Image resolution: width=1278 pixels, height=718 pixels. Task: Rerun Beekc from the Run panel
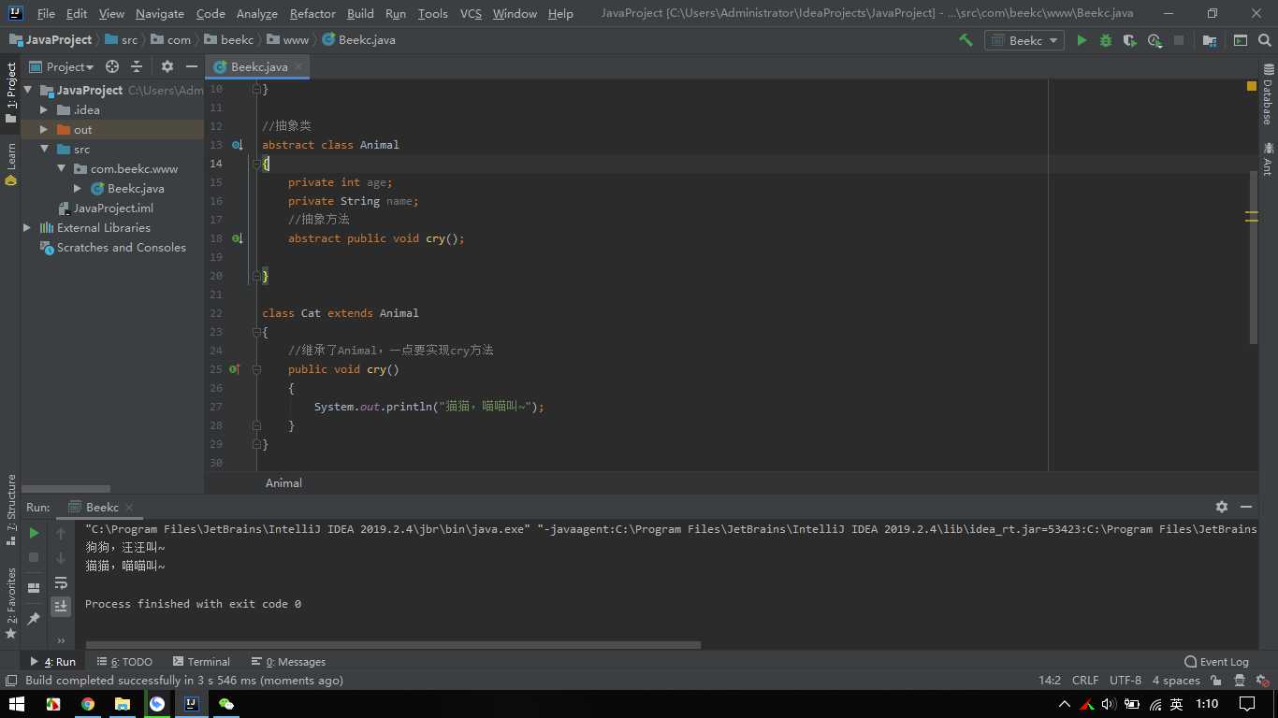pyautogui.click(x=34, y=533)
